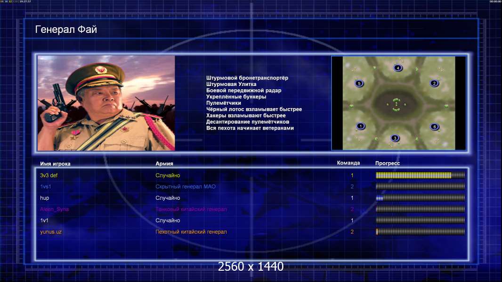502x282 pixels.
Task: Click the 'Команда' column header
Action: (x=348, y=163)
